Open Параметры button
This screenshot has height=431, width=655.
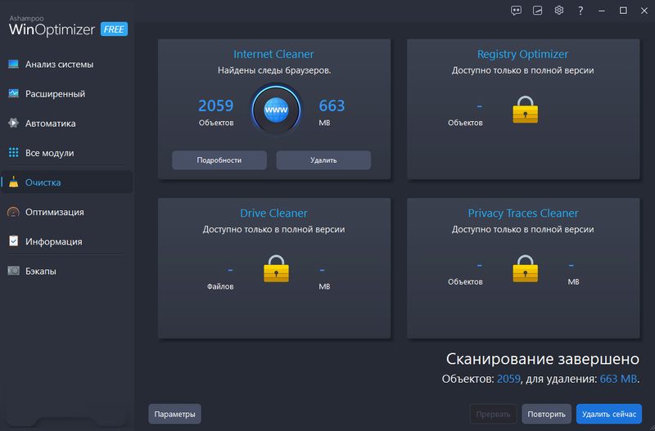174,414
